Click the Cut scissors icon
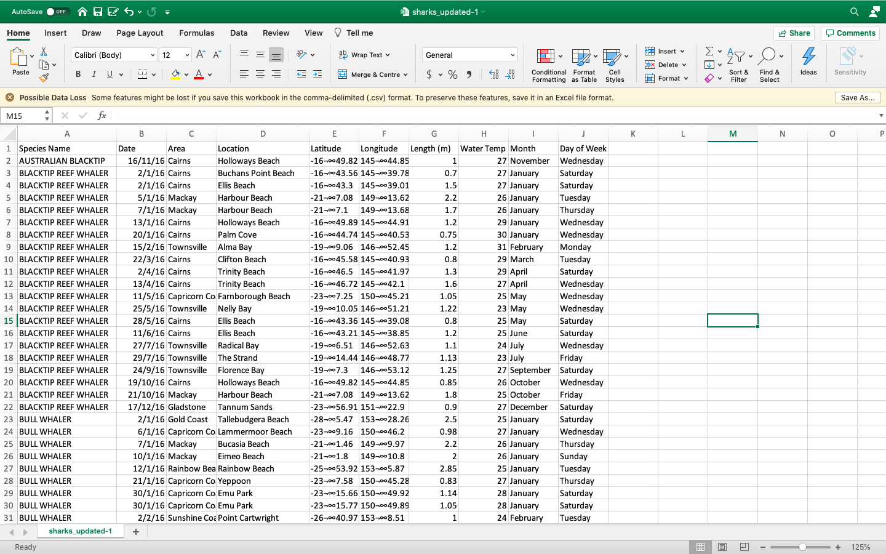 [44, 52]
